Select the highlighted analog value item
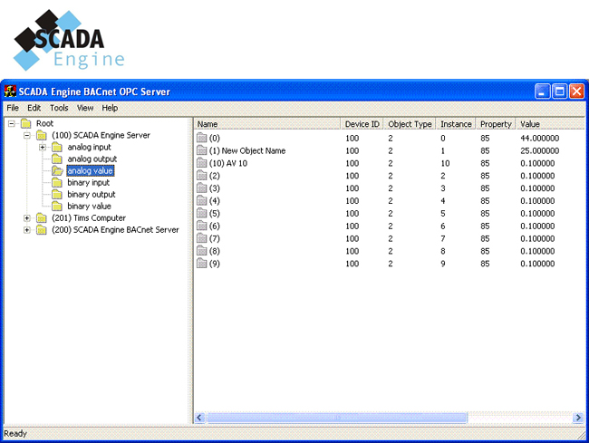589x443 pixels. pyautogui.click(x=90, y=171)
